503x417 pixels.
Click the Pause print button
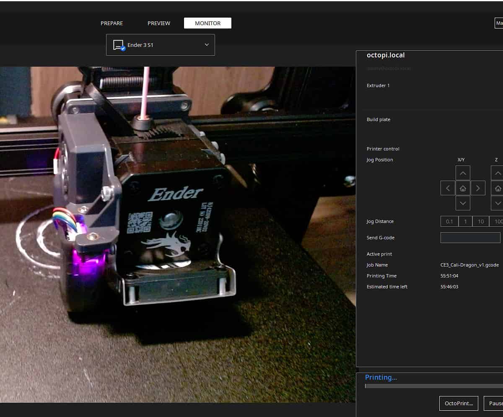pyautogui.click(x=493, y=403)
